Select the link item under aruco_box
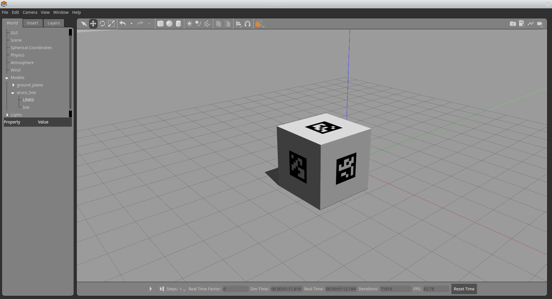This screenshot has height=299, width=552. 26,107
